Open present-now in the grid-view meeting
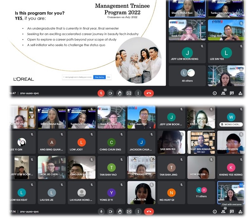Screen dimensions: 250x219 129,211
